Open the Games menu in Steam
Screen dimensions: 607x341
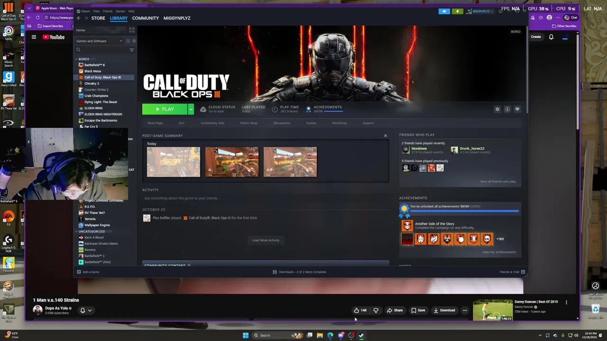click(x=120, y=11)
